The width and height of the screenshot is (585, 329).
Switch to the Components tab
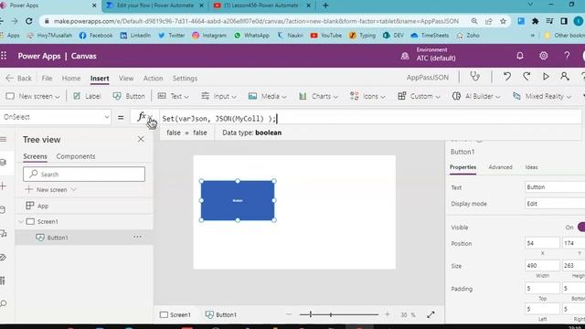pos(76,156)
